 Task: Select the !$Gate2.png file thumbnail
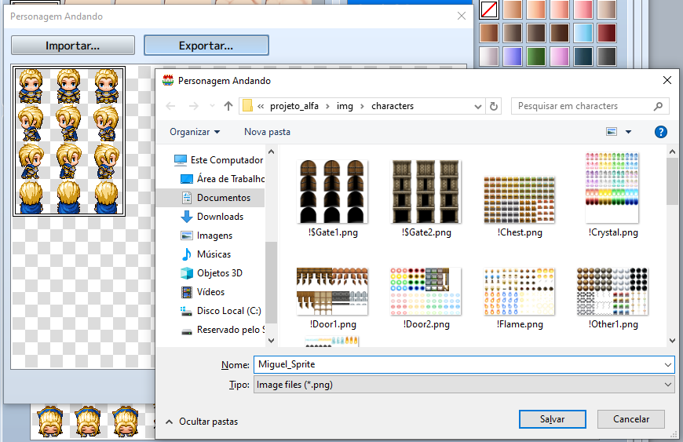point(426,192)
